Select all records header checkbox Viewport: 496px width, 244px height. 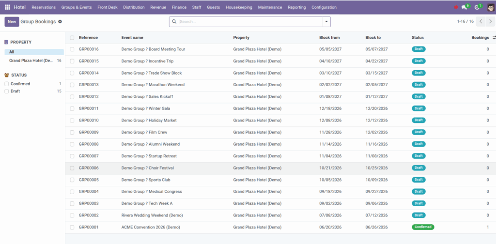[x=72, y=38]
